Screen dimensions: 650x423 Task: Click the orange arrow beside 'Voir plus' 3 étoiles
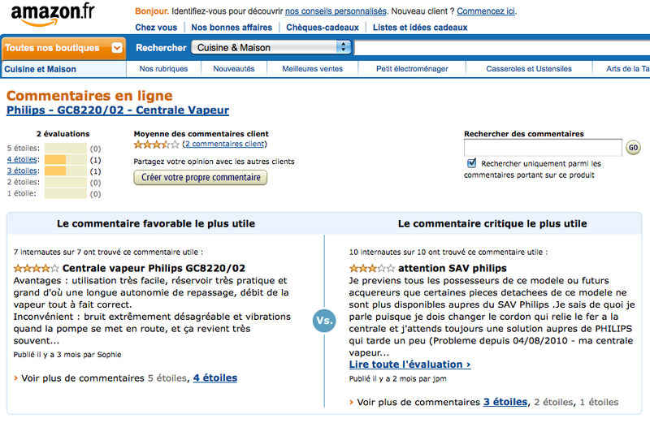(x=352, y=402)
